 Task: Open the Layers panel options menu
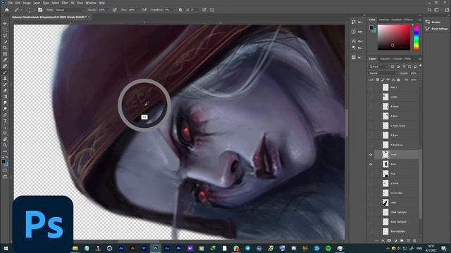[420, 59]
